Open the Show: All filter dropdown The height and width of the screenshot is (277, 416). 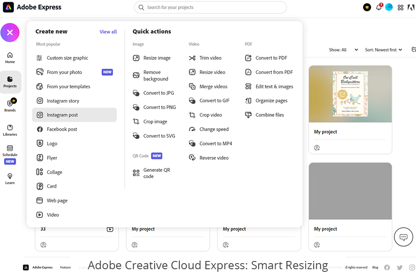pos(343,50)
